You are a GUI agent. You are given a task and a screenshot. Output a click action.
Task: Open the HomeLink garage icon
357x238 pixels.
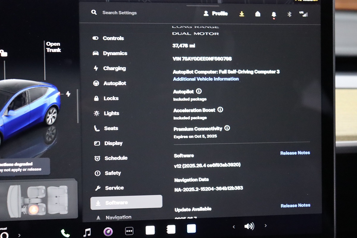[x=258, y=14]
